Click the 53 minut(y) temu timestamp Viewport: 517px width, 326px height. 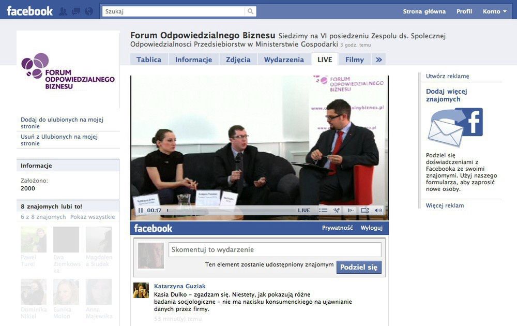178,319
